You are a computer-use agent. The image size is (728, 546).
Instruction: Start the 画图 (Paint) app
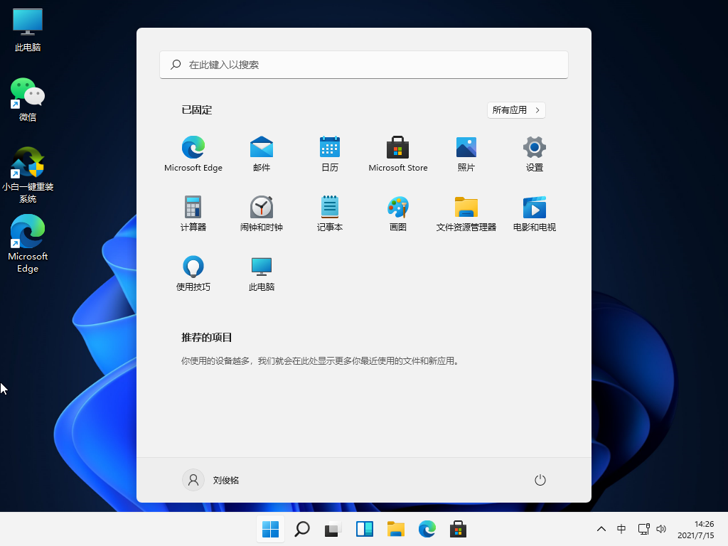point(398,213)
